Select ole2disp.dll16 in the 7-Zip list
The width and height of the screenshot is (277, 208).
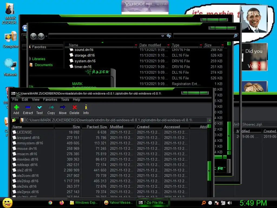click(25, 181)
